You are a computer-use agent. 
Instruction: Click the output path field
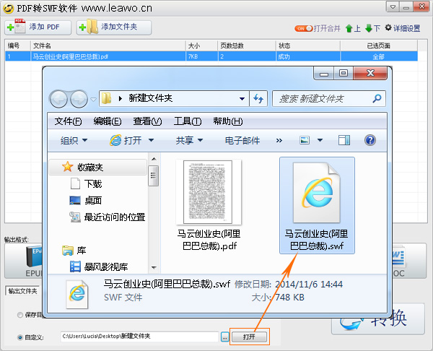pyautogui.click(x=139, y=337)
